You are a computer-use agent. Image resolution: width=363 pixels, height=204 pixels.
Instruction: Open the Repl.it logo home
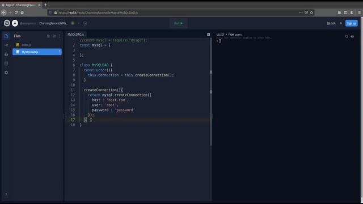(7, 23)
